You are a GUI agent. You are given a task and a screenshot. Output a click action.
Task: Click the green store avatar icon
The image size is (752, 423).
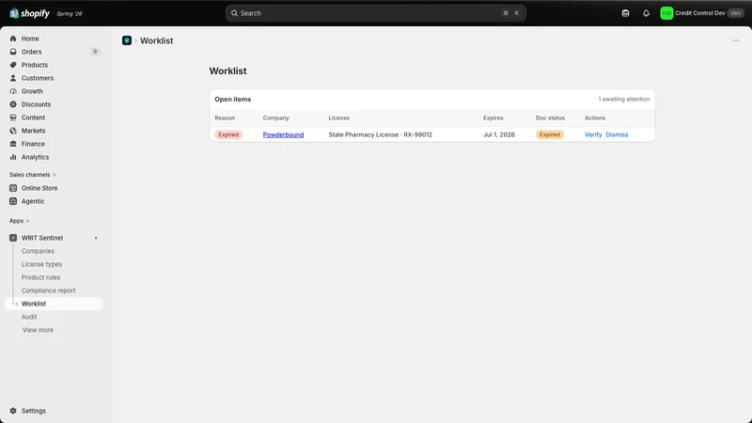point(666,13)
